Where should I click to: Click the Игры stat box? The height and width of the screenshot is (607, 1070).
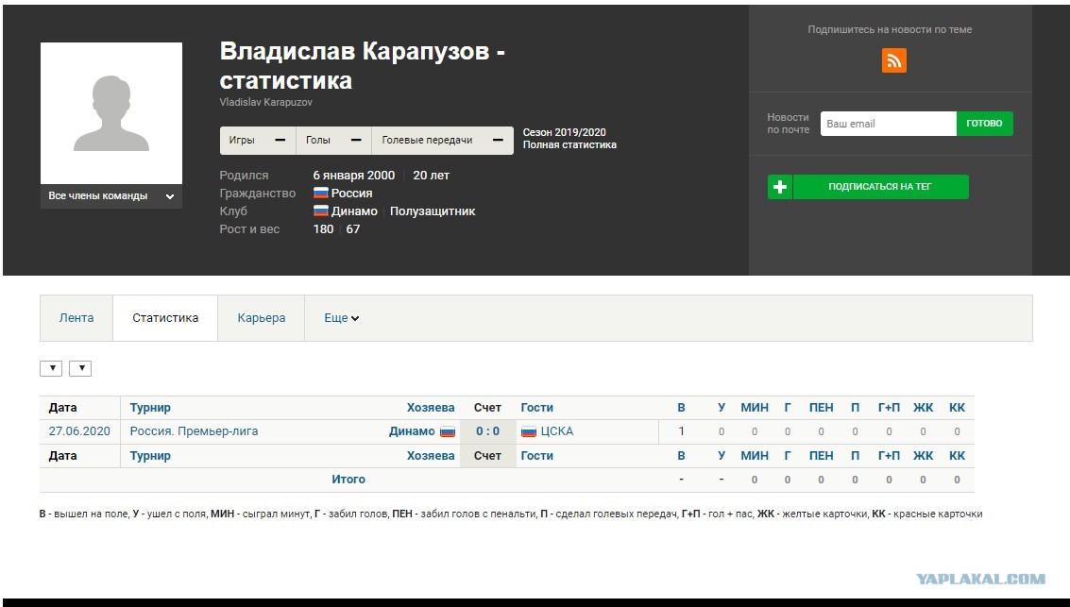258,141
